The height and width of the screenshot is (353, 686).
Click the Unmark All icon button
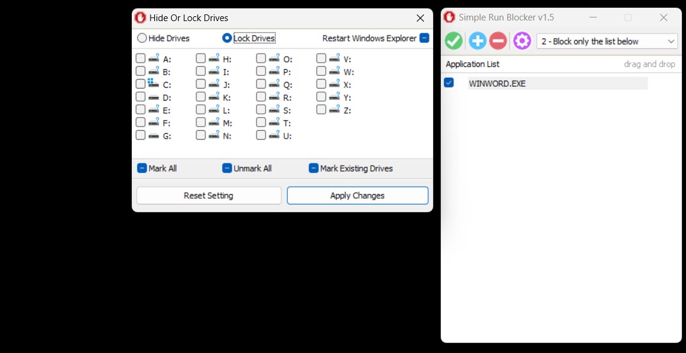[x=227, y=168]
